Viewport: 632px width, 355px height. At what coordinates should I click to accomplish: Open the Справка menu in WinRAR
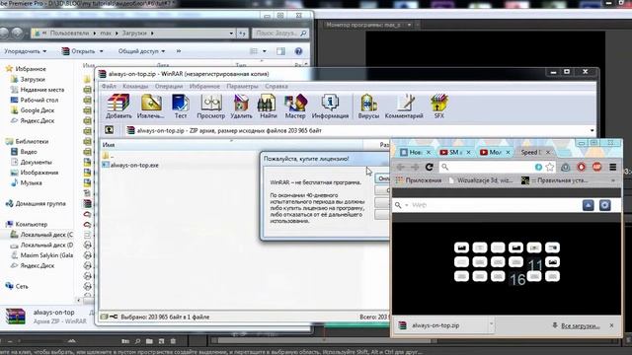[x=276, y=86]
